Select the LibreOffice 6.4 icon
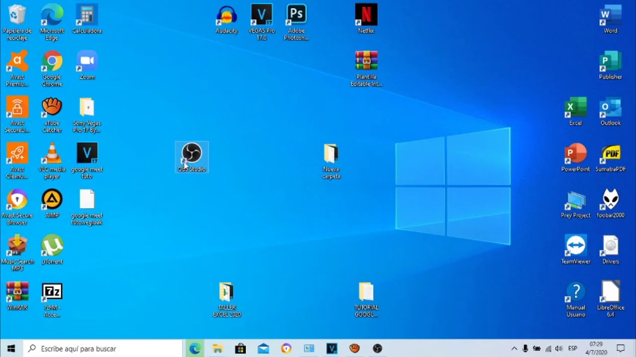Image resolution: width=636 pixels, height=357 pixels. coord(611,299)
